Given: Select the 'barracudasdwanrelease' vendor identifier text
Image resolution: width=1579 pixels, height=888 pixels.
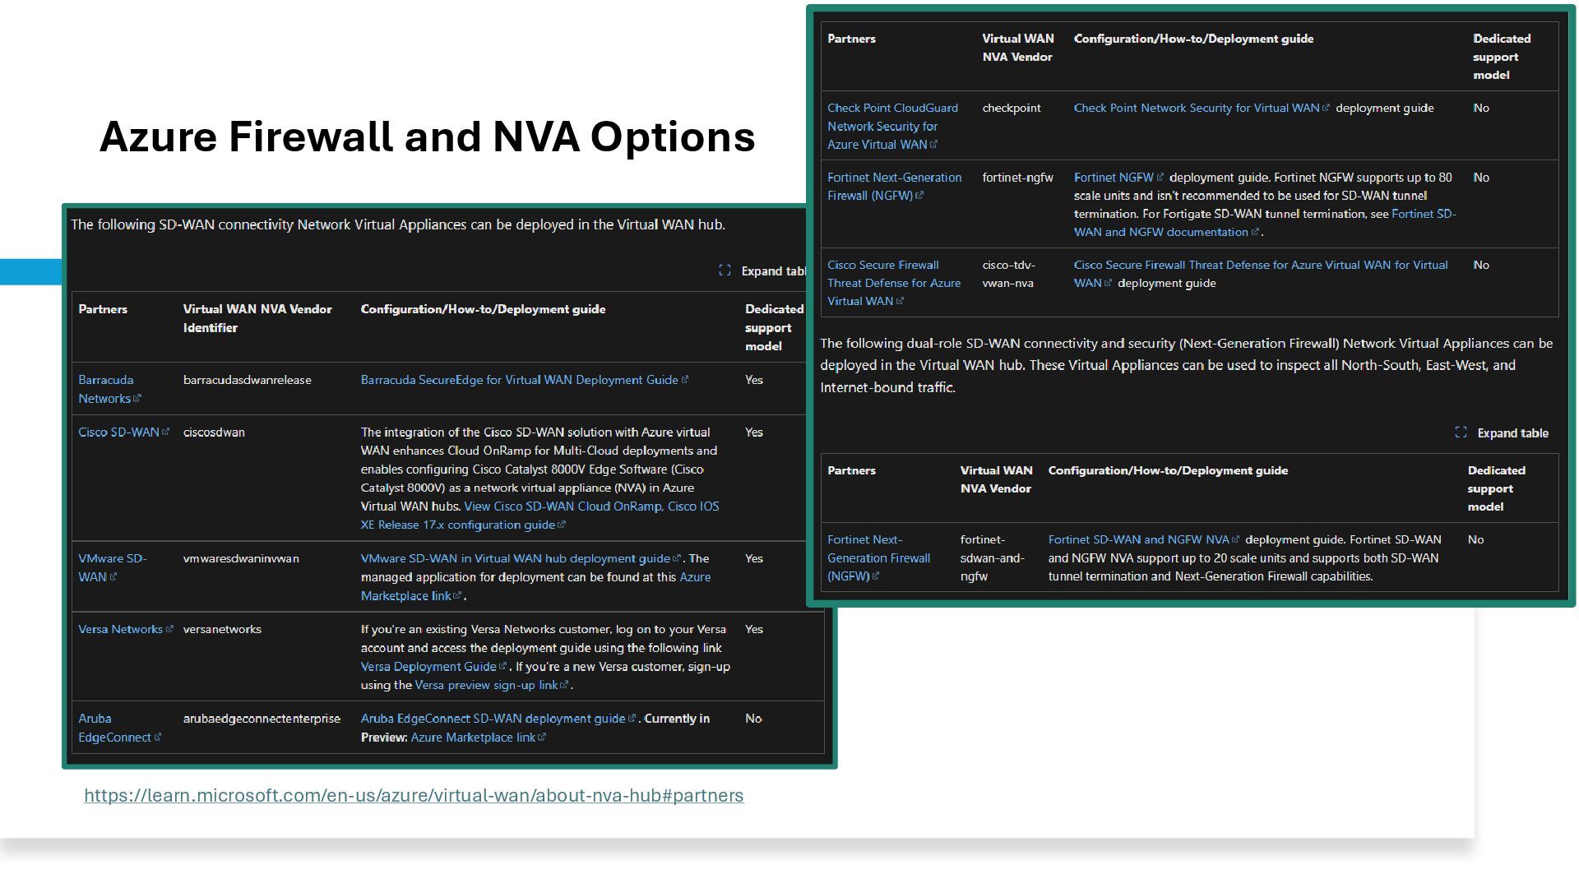Looking at the screenshot, I should [247, 380].
